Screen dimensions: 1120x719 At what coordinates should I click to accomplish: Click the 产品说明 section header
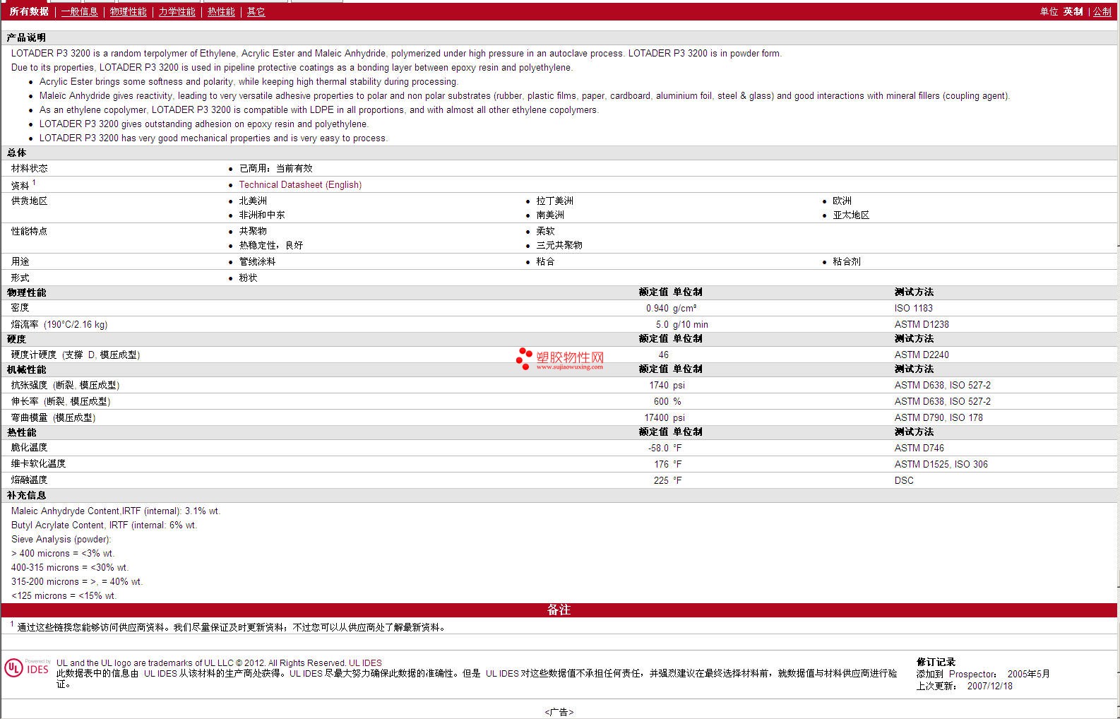(x=26, y=38)
